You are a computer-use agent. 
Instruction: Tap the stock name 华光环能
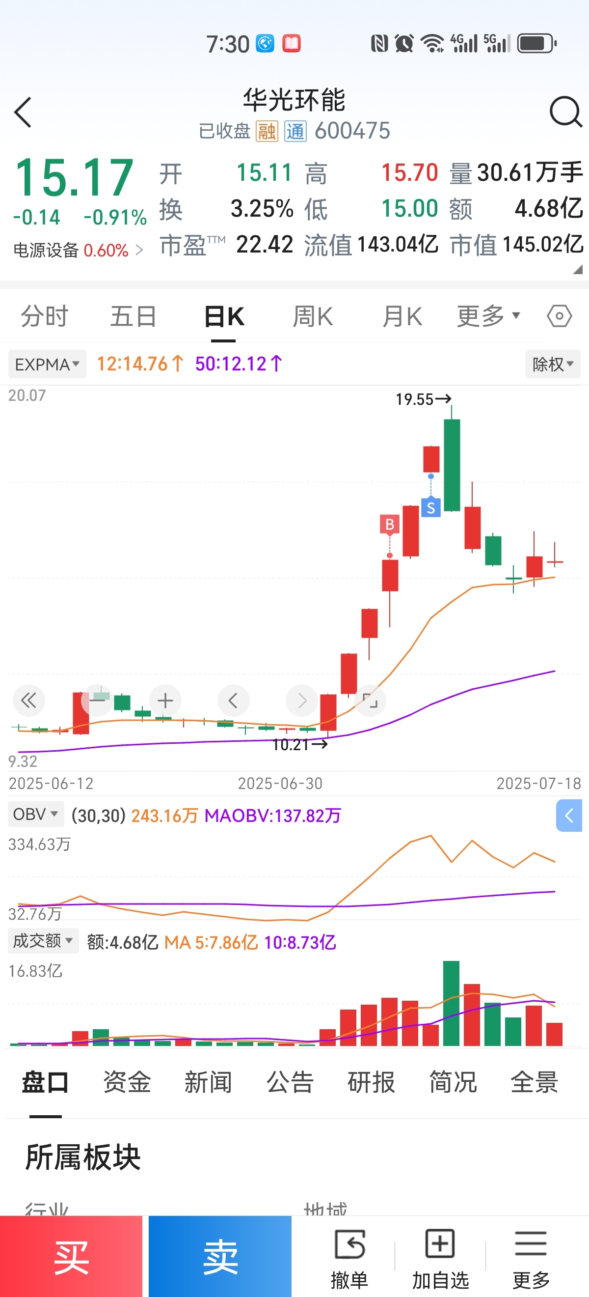(294, 100)
